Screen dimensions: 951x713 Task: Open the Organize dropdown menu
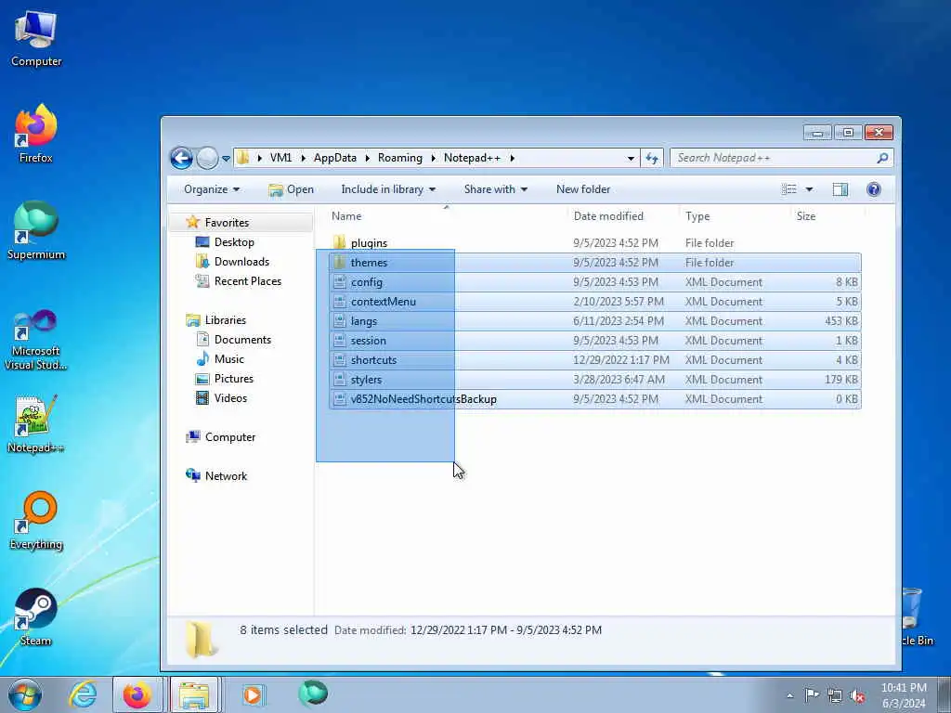(x=212, y=189)
